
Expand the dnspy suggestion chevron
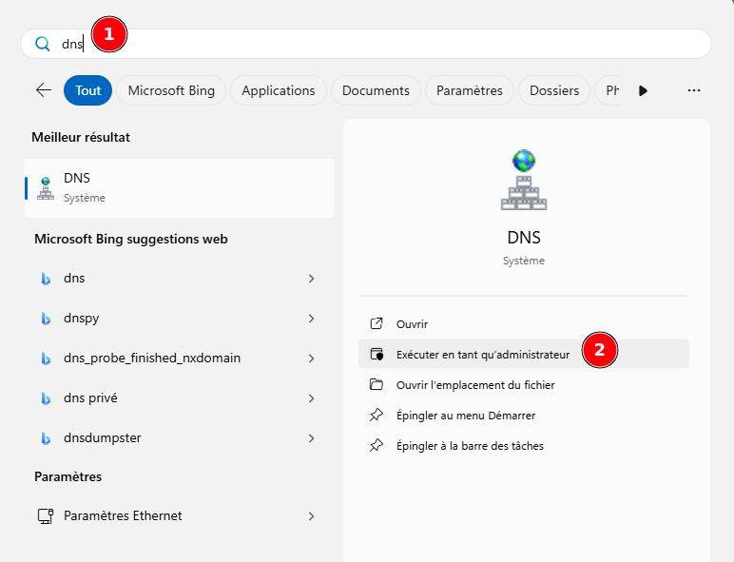coord(311,319)
